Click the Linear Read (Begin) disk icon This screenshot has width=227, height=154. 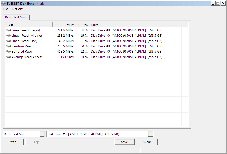[x=9, y=30]
